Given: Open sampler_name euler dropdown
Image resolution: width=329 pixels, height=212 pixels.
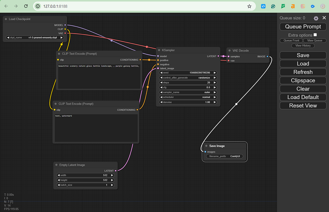Looking at the screenshot, I should pos(188,92).
